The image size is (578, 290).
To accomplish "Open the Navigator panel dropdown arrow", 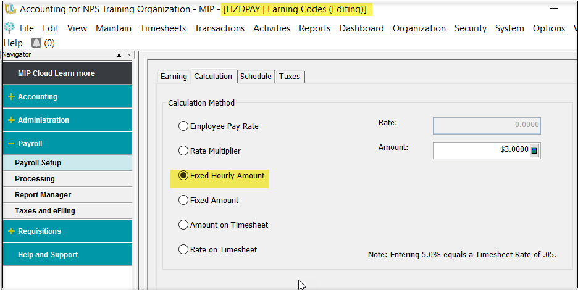I will (x=129, y=55).
